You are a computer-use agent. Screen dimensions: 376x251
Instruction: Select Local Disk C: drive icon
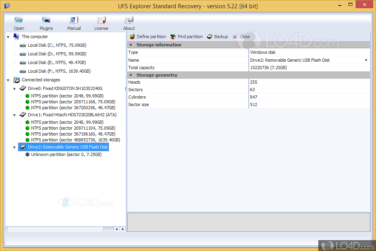click(23, 45)
